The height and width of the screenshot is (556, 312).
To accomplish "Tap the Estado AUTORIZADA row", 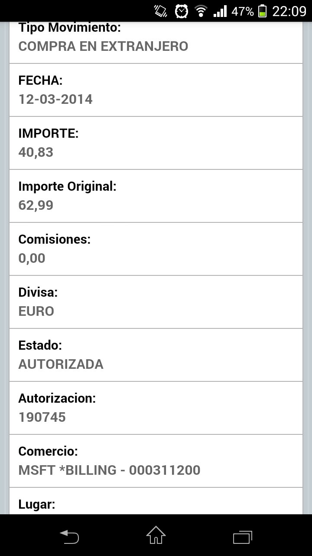I will tap(156, 355).
